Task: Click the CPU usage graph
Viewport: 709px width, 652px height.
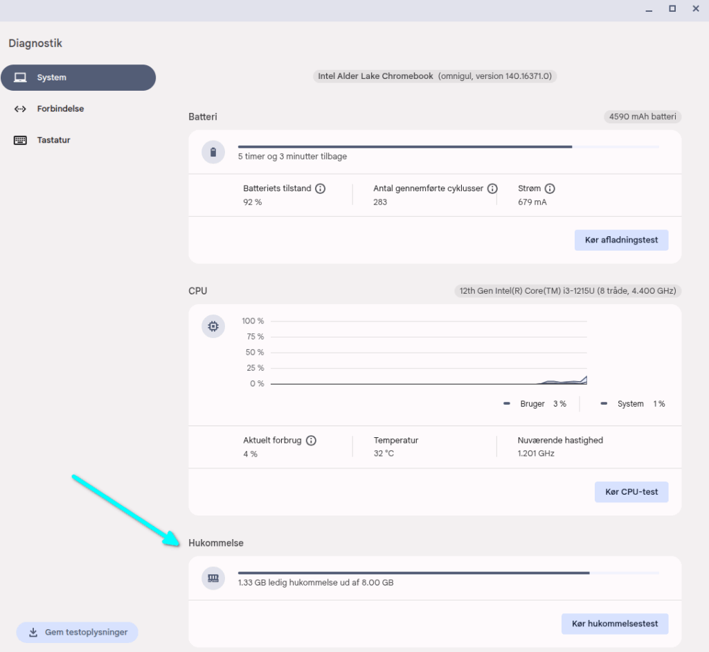Action: click(429, 353)
